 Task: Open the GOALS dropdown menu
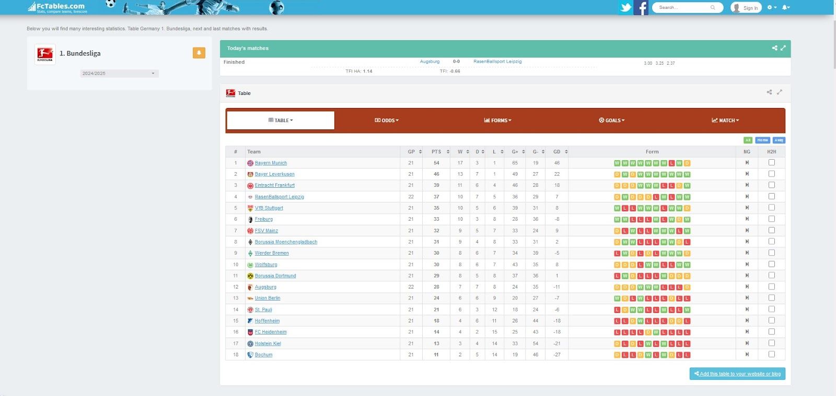(612, 120)
